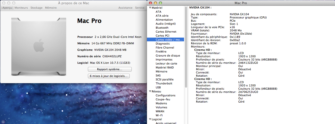This screenshot has width=335, height=124.
Task: Click the monitor serial number 2A706253UG0
Action: (x=248, y=92)
